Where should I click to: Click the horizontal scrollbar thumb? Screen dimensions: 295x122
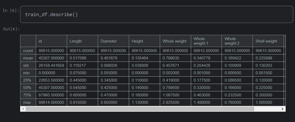(x=140, y=109)
